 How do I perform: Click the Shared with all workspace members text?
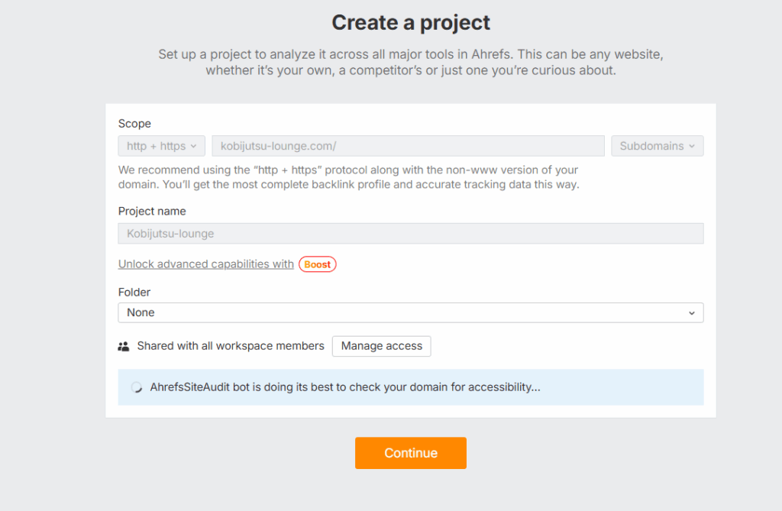231,346
